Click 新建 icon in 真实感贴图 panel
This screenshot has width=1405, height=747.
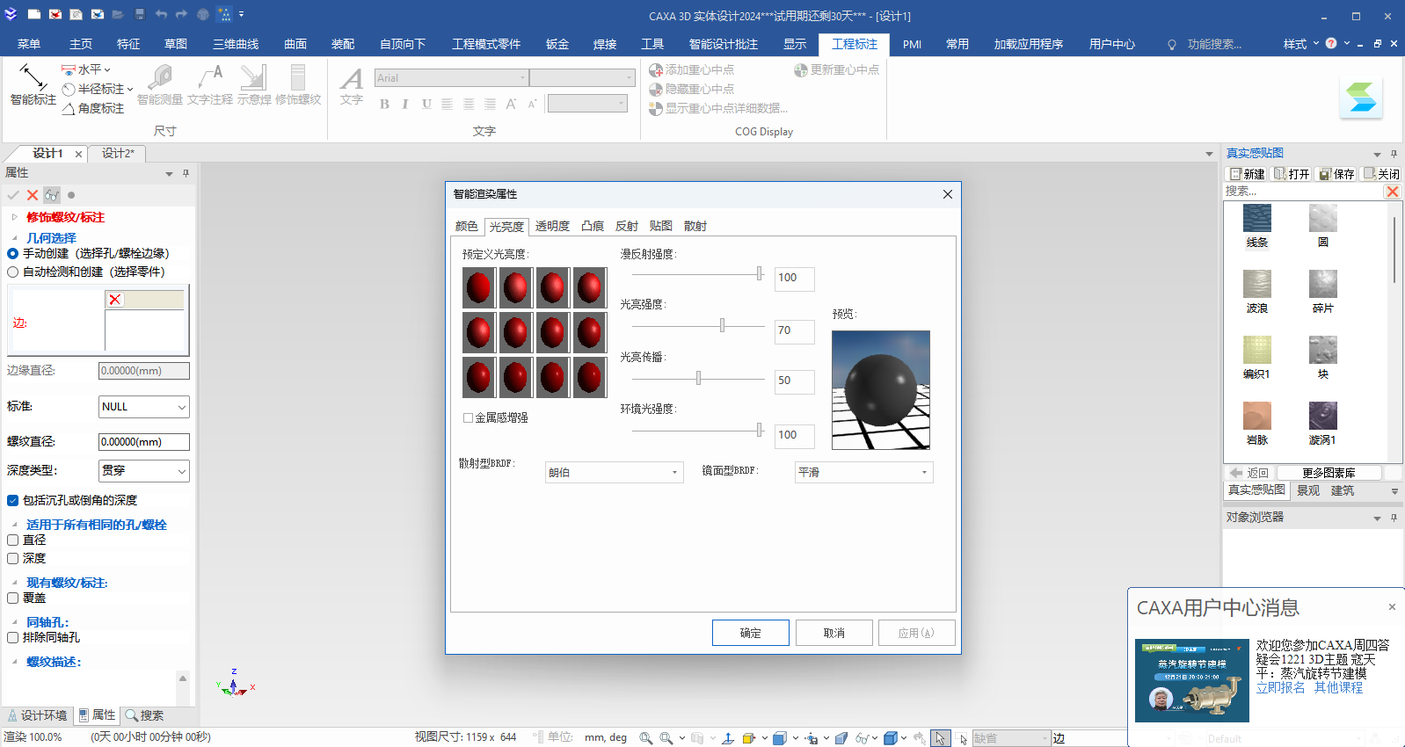(1236, 174)
